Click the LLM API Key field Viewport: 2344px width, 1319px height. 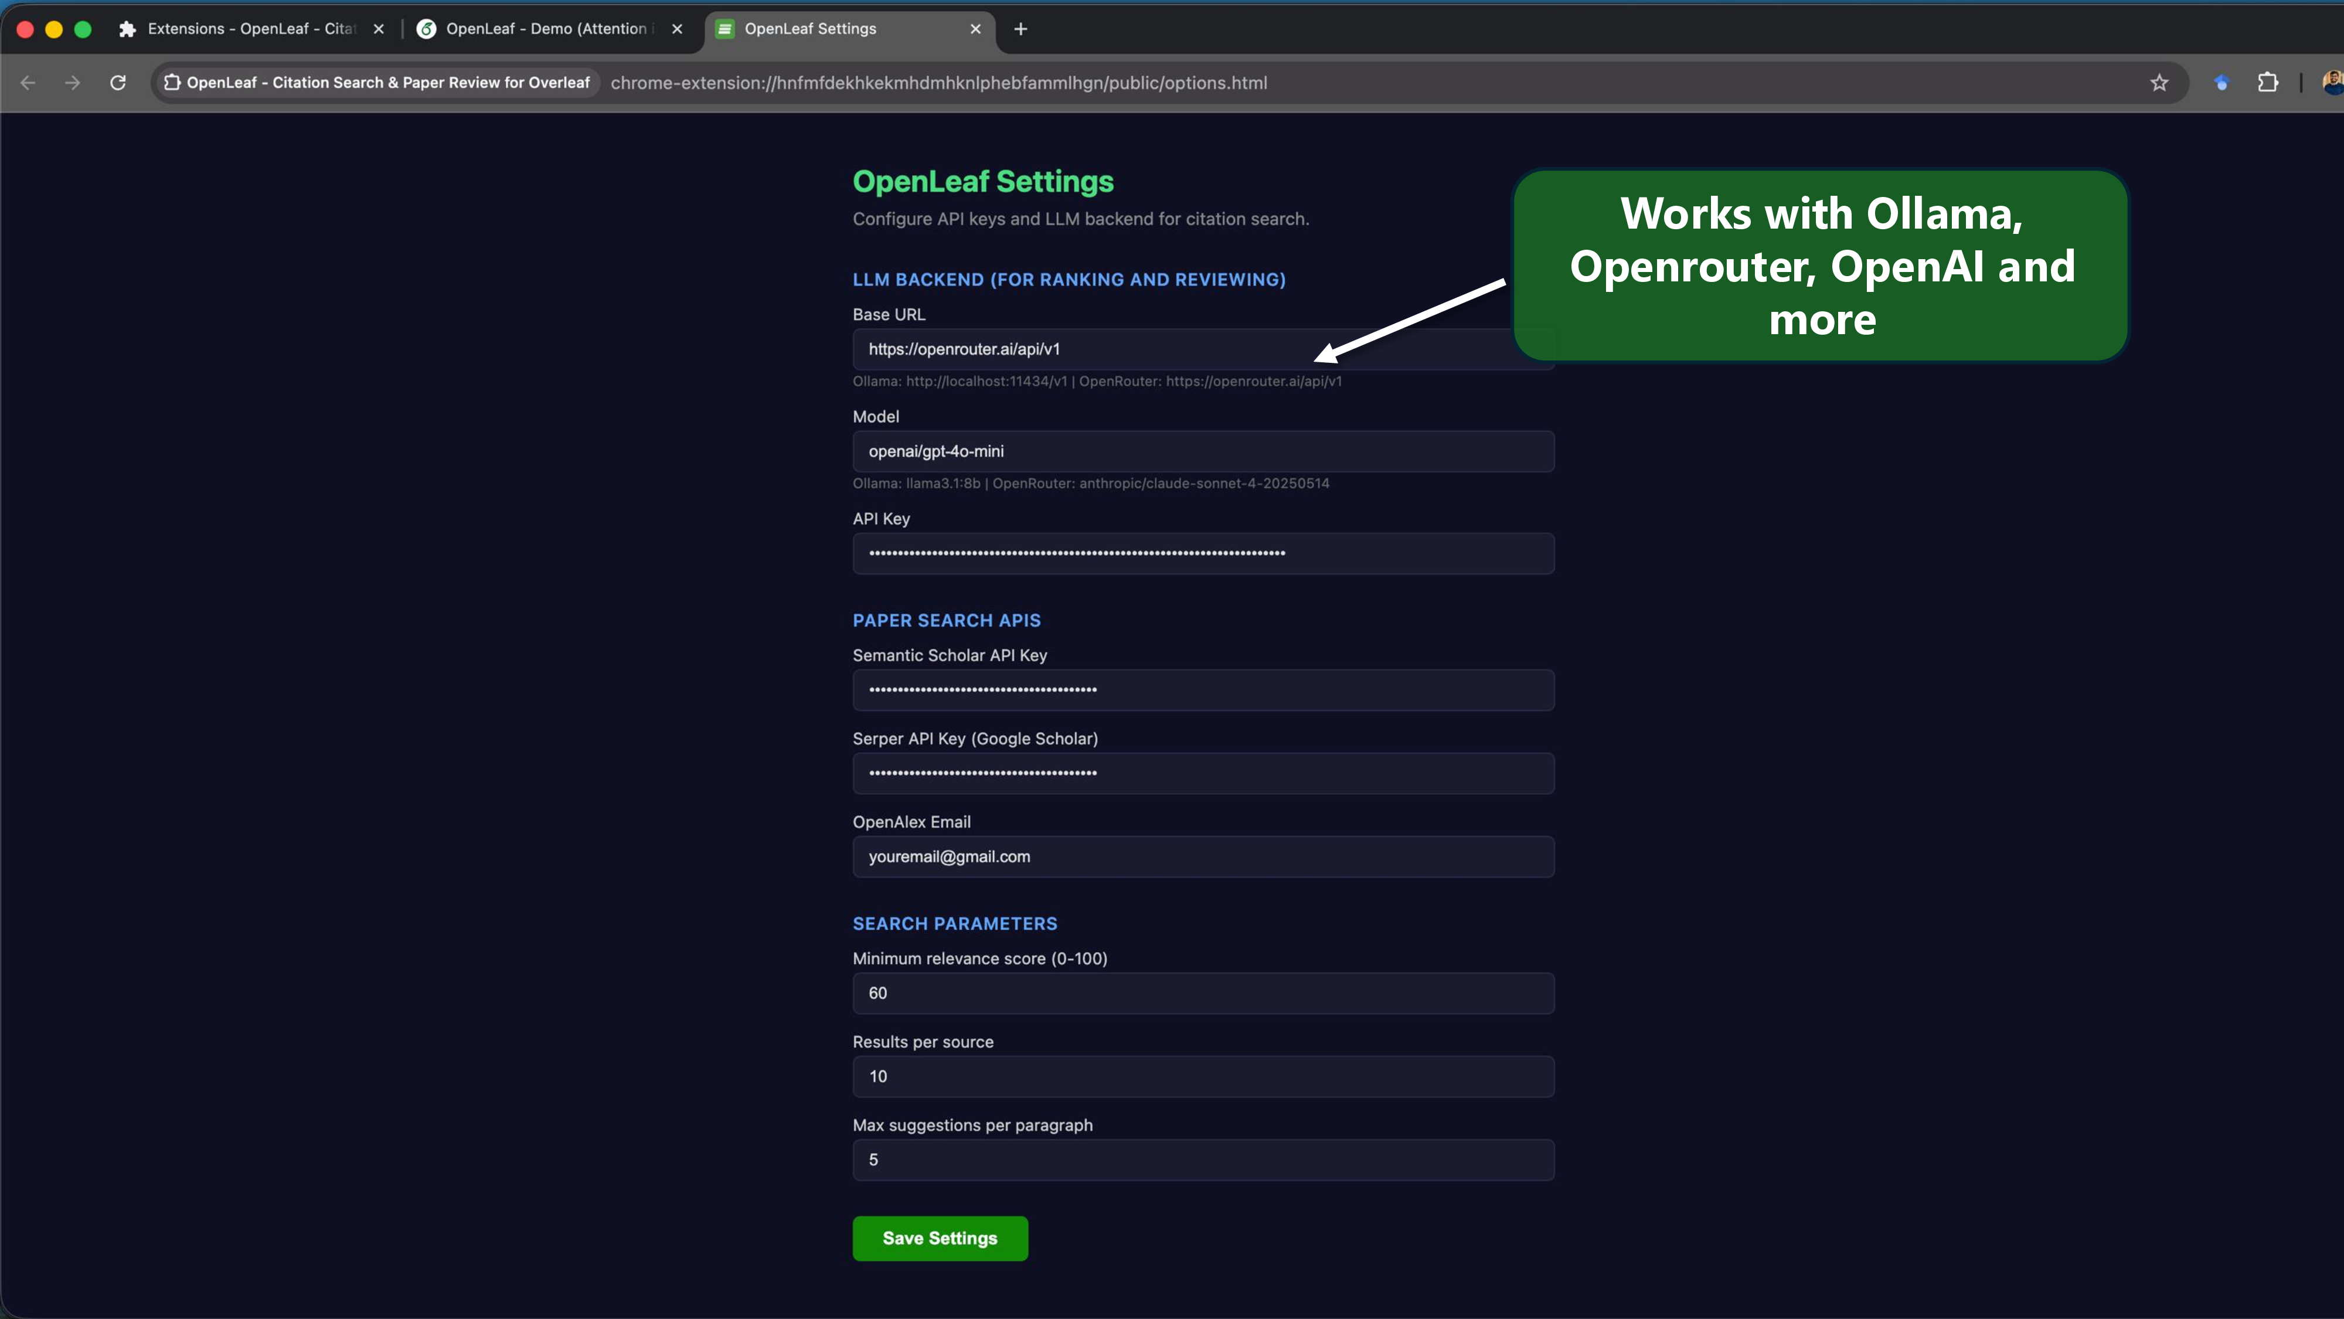click(1203, 553)
